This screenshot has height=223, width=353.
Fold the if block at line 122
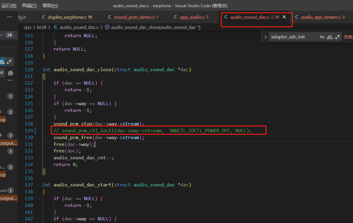[39, 83]
